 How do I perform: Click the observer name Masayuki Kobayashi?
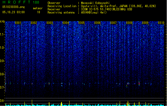coord(95,3)
